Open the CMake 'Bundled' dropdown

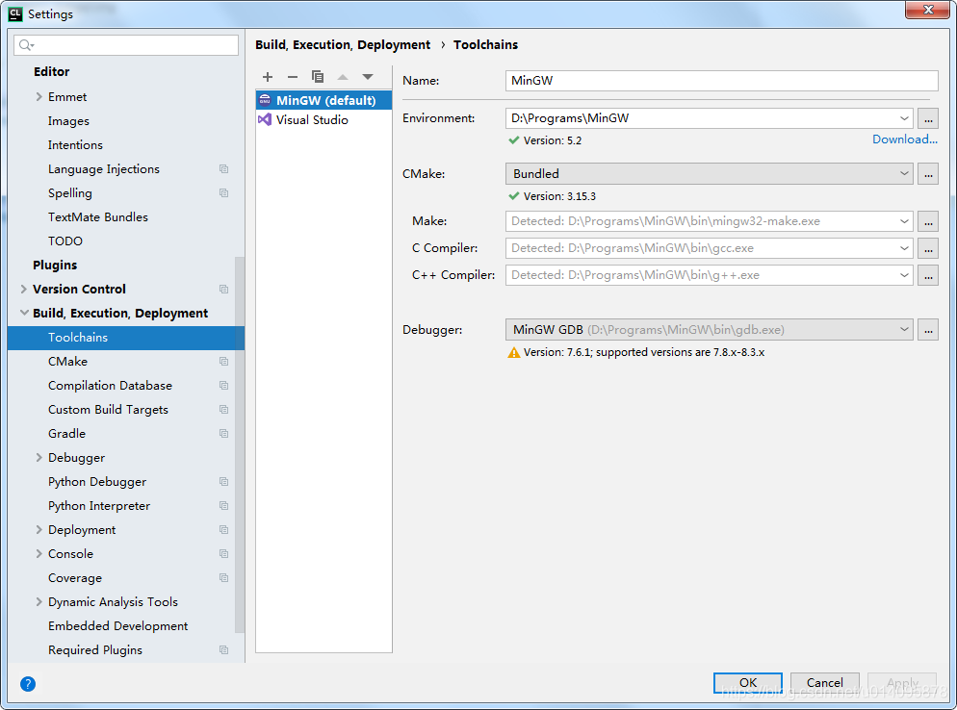[x=903, y=173]
